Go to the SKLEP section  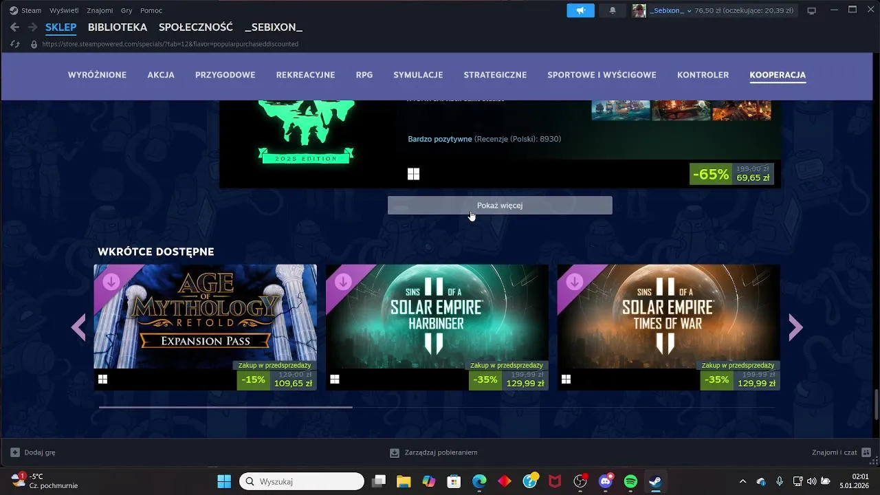(60, 27)
